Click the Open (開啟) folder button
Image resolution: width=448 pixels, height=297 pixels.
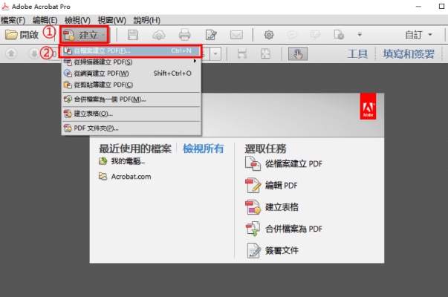coord(22,35)
